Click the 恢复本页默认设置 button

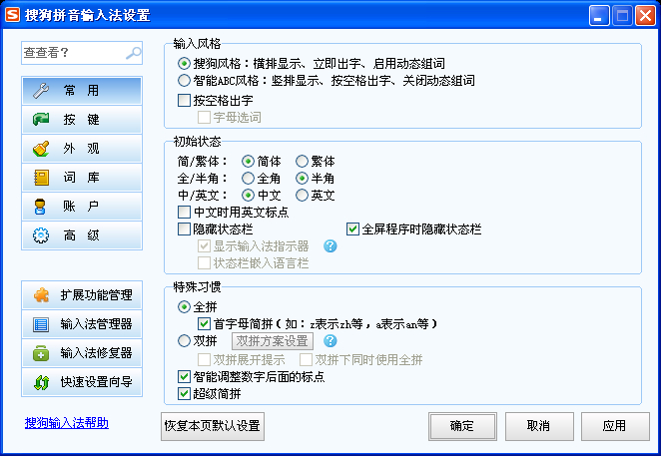pos(213,426)
